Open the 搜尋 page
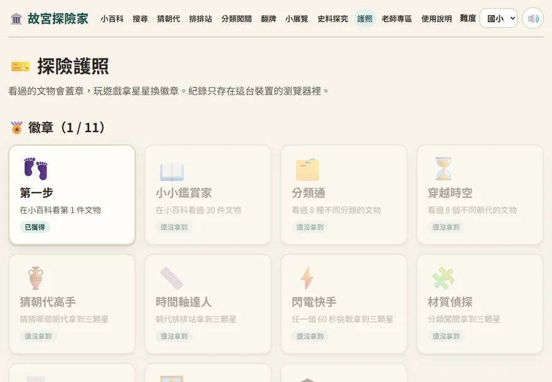 (140, 19)
